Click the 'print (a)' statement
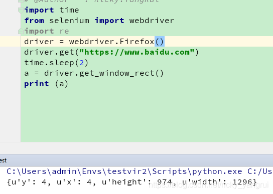This screenshot has height=194, width=273. pos(46,84)
